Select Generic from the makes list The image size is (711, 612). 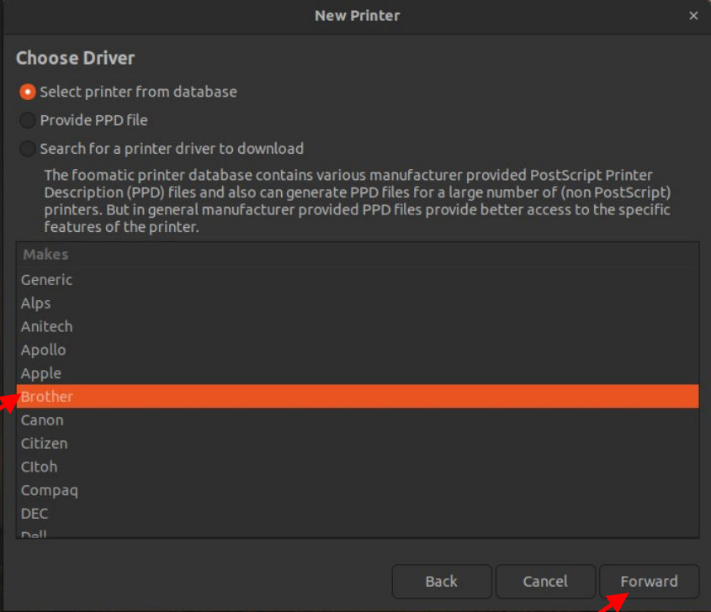pos(47,280)
